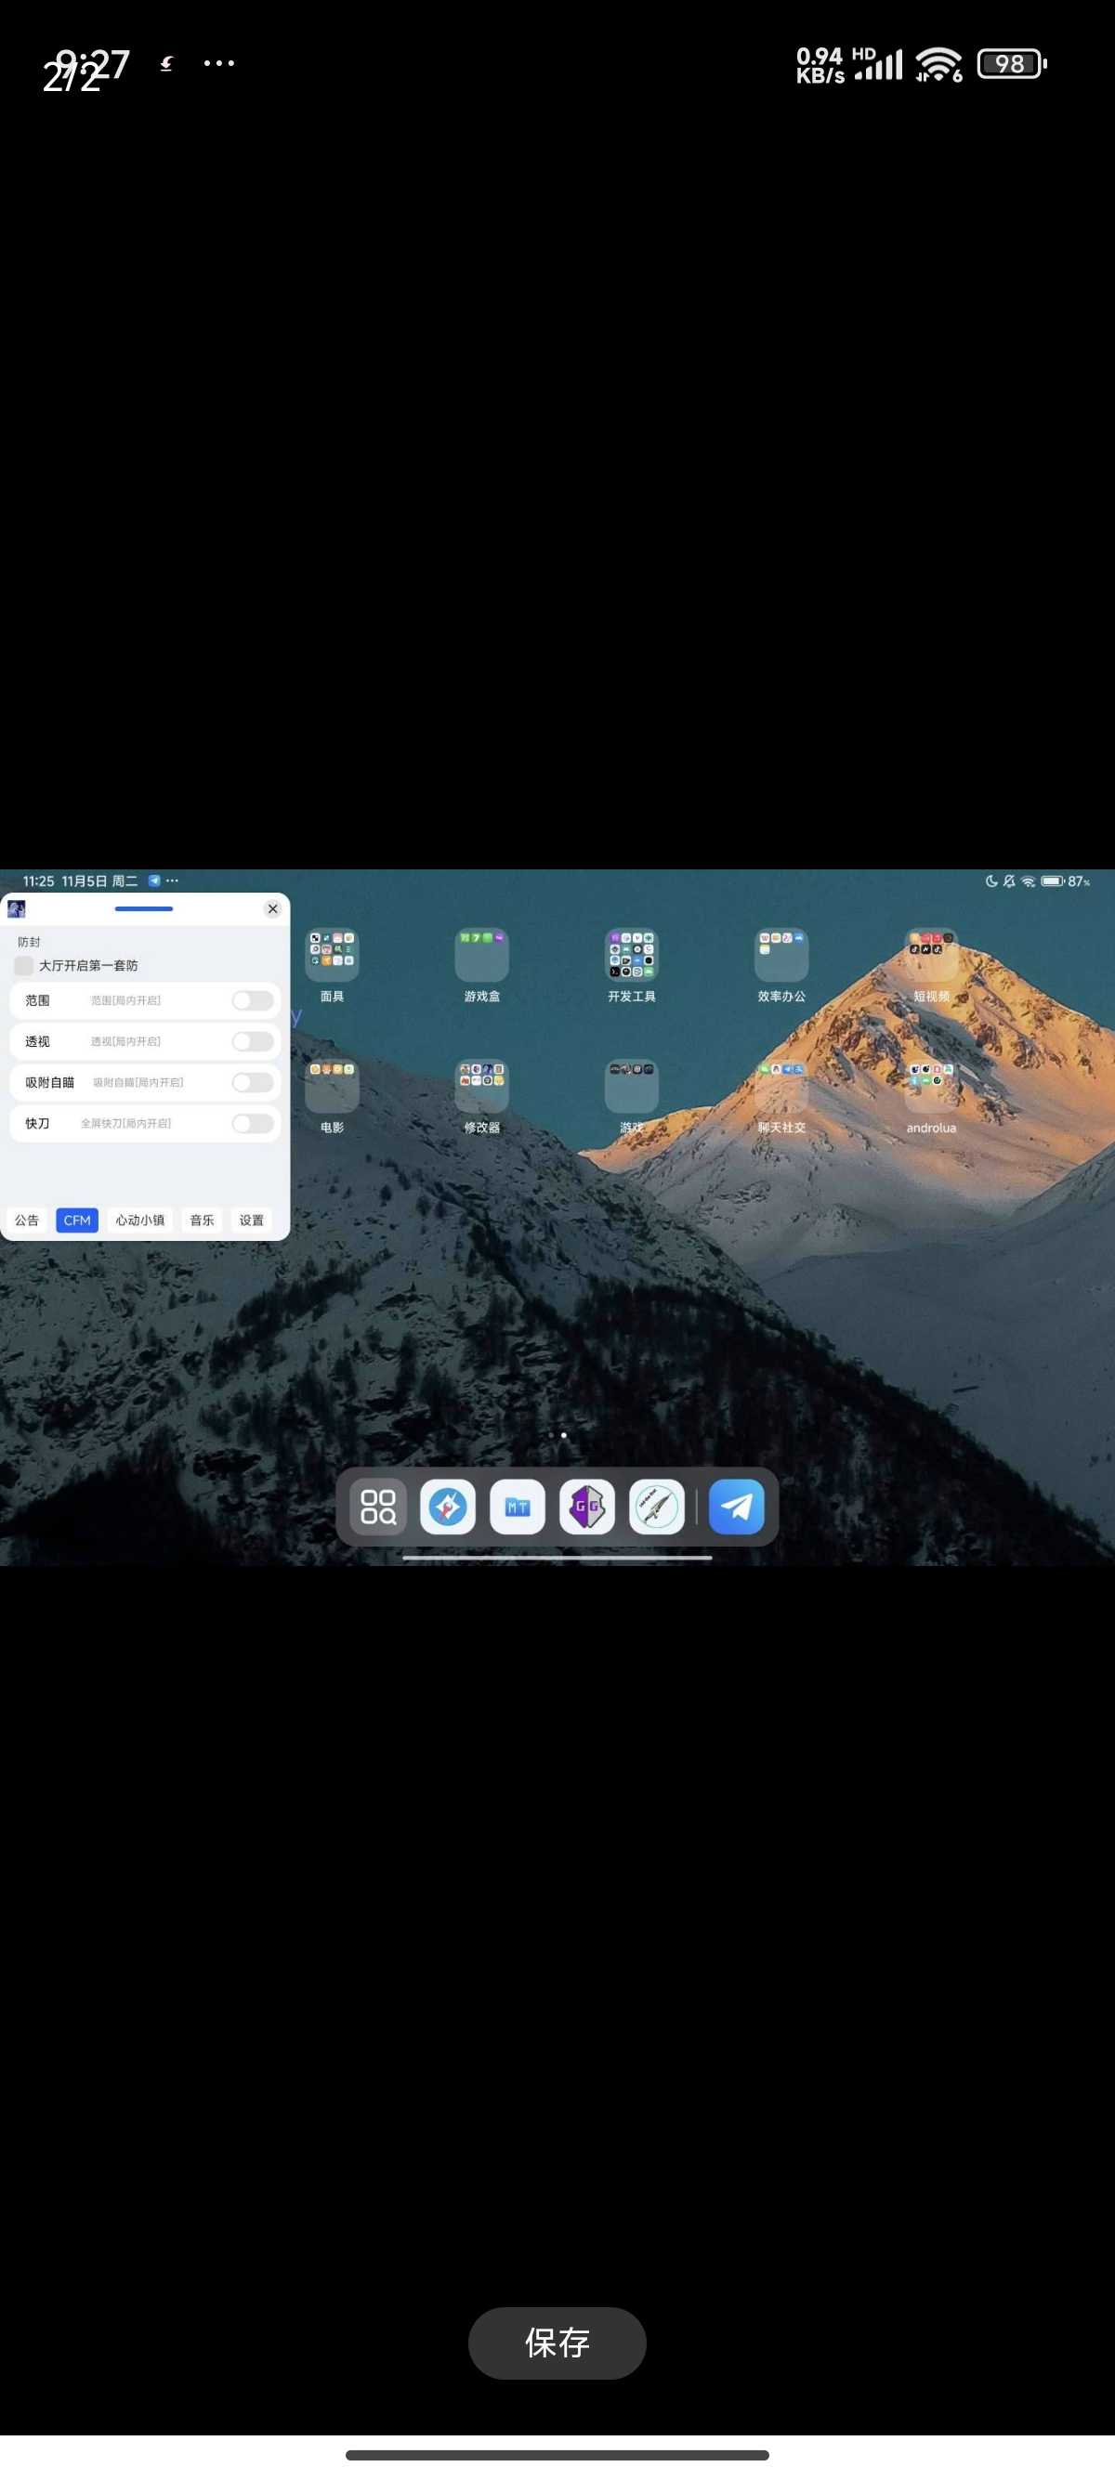Screen dimensions: 1115x2480
Task: Launch Telegram from the dock
Action: pos(737,1506)
